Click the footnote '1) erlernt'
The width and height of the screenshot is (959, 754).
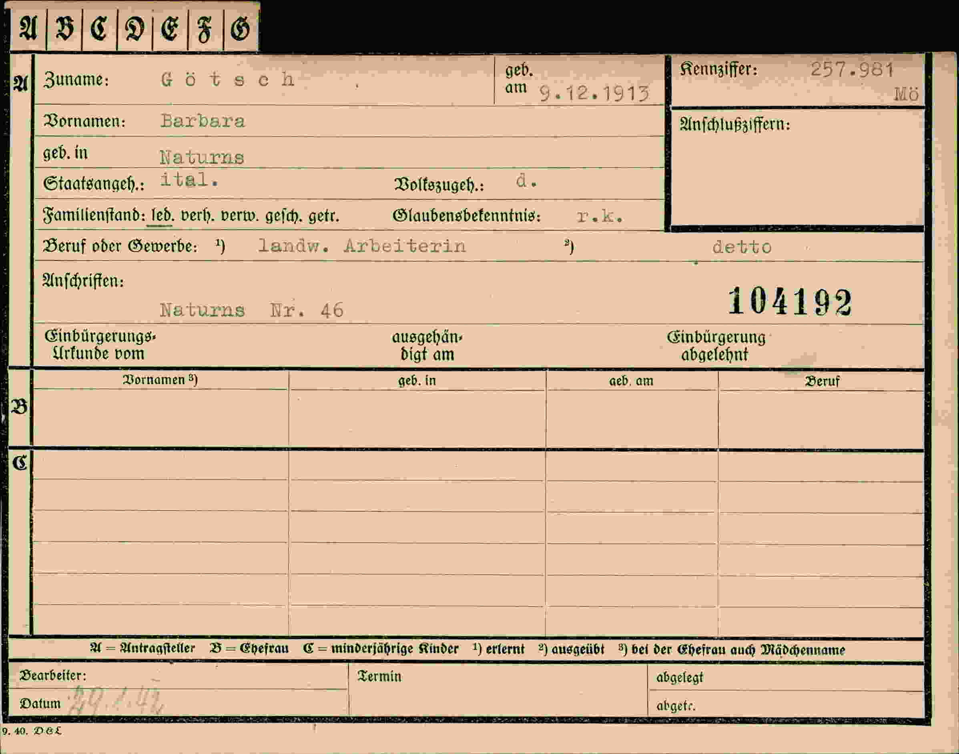(x=498, y=649)
